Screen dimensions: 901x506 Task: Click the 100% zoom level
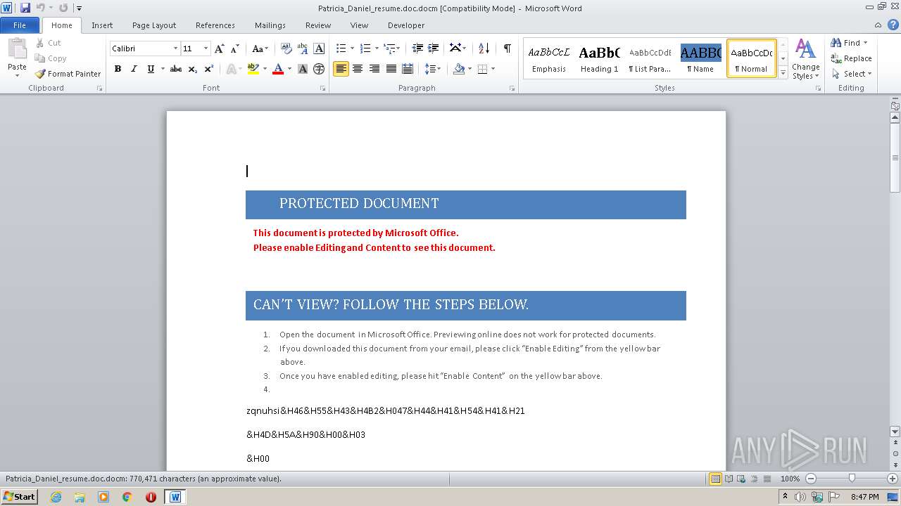(x=790, y=479)
